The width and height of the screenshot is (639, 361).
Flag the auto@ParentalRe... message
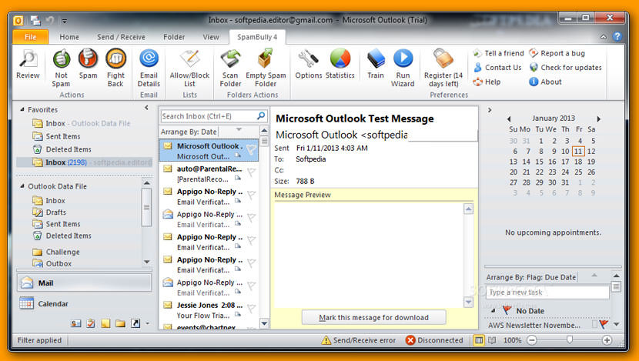[x=252, y=172]
